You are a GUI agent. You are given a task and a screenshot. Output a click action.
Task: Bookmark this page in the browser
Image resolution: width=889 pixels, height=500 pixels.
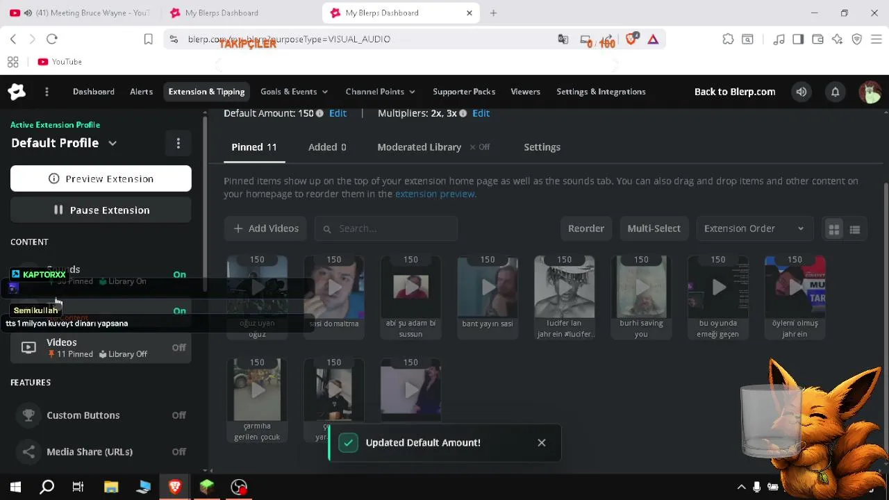(x=148, y=39)
